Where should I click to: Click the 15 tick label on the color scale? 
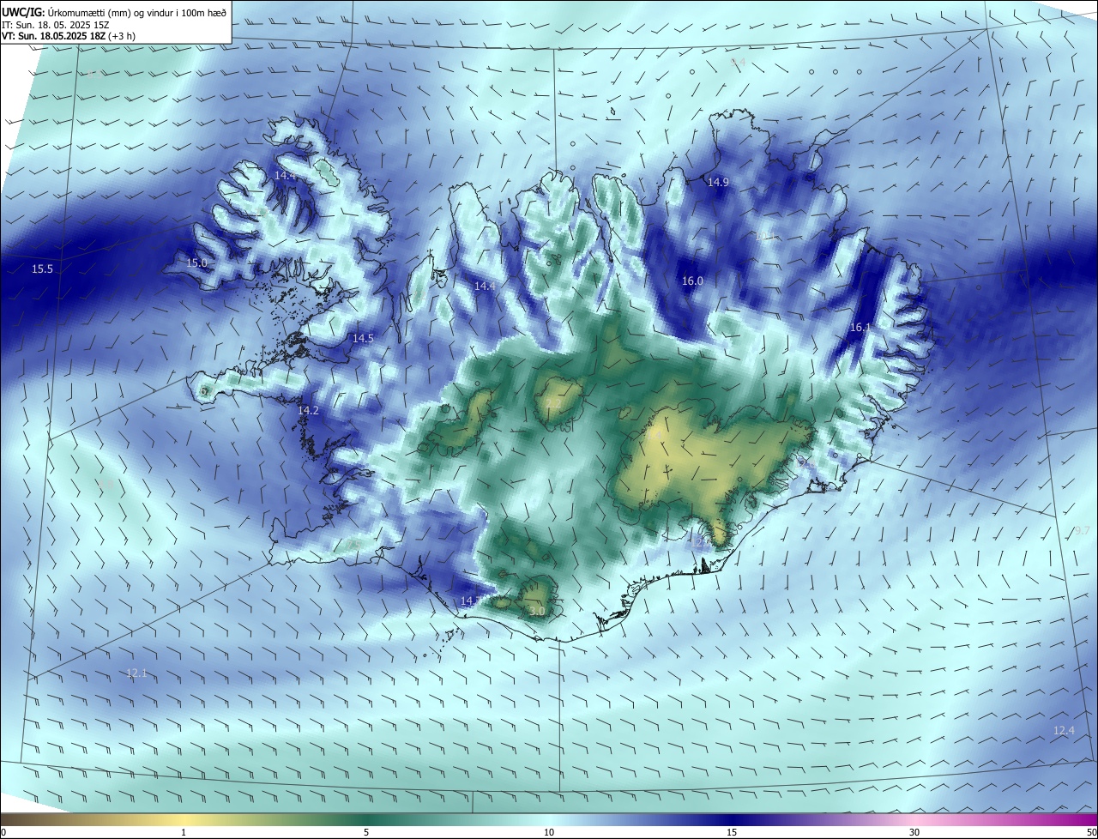pos(732,832)
